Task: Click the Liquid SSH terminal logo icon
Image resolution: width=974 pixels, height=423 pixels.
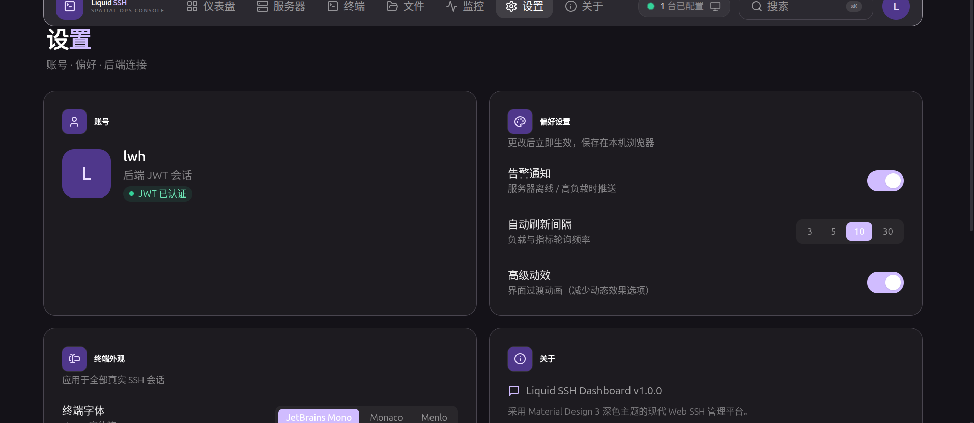Action: coord(70,7)
